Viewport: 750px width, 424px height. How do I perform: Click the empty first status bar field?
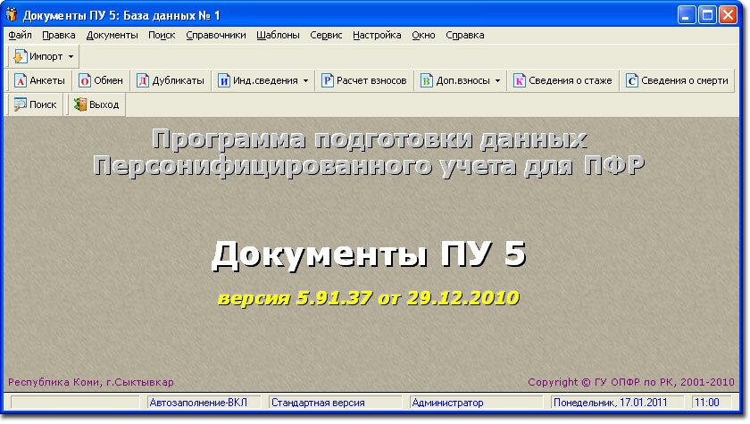coord(75,403)
